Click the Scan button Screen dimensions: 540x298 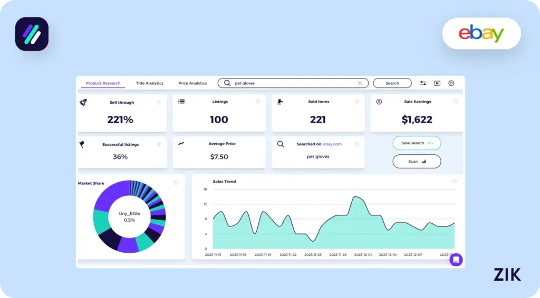point(417,162)
